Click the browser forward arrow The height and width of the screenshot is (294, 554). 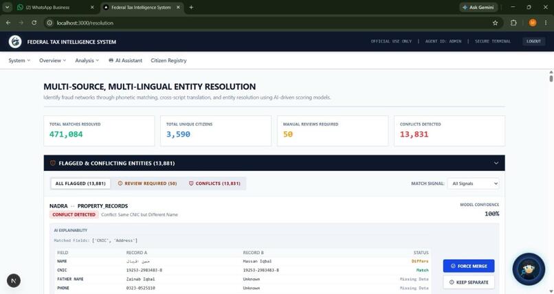pyautogui.click(x=21, y=23)
